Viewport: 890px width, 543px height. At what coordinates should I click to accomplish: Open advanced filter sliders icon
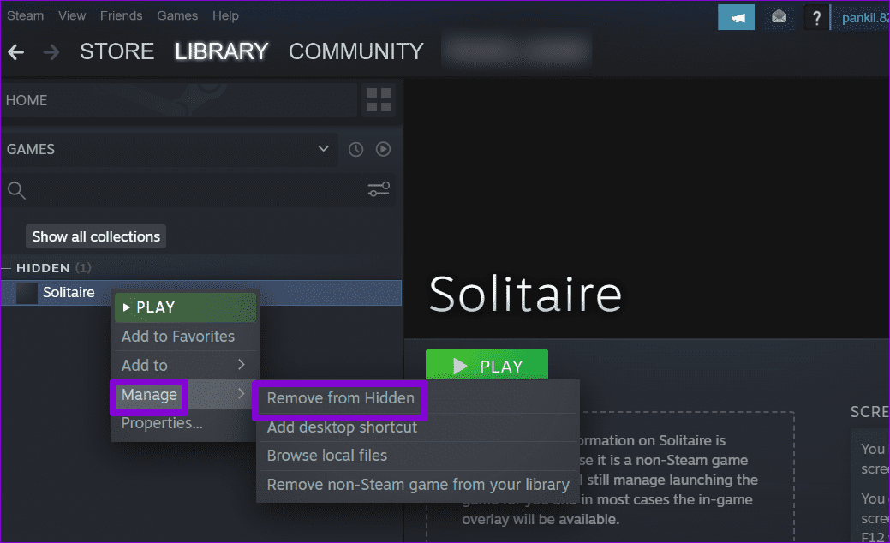(x=379, y=189)
